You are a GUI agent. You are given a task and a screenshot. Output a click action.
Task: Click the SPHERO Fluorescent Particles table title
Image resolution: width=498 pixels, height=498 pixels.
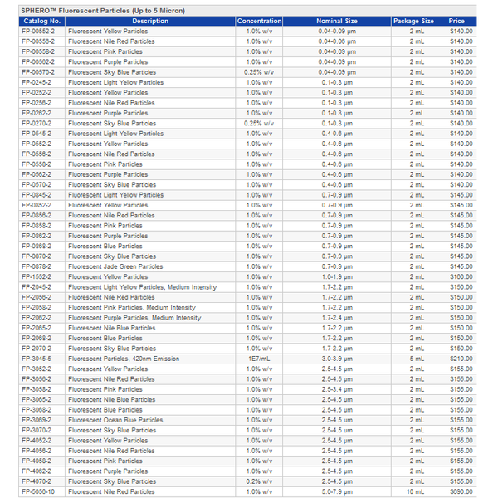point(103,11)
